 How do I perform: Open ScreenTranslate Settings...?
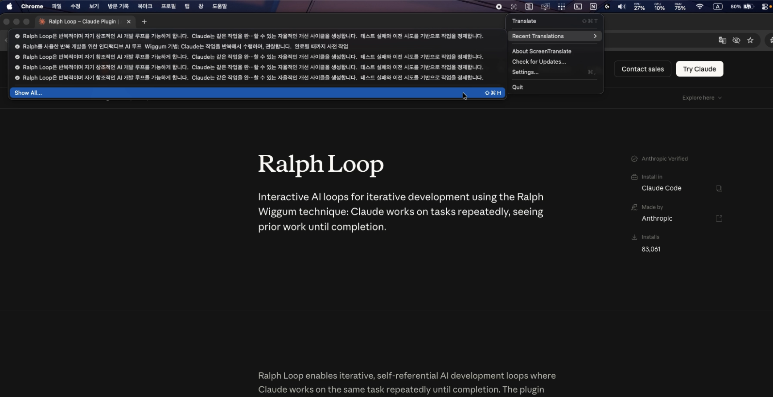tap(555, 72)
